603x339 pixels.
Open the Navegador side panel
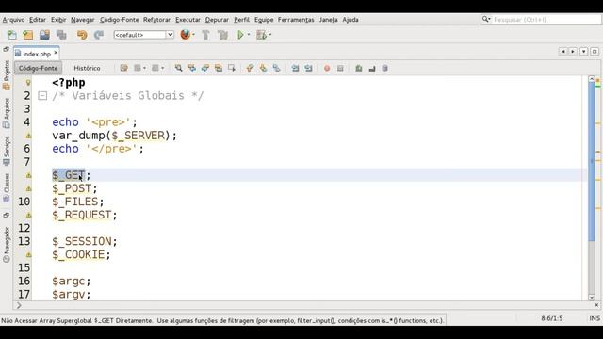tap(7, 245)
